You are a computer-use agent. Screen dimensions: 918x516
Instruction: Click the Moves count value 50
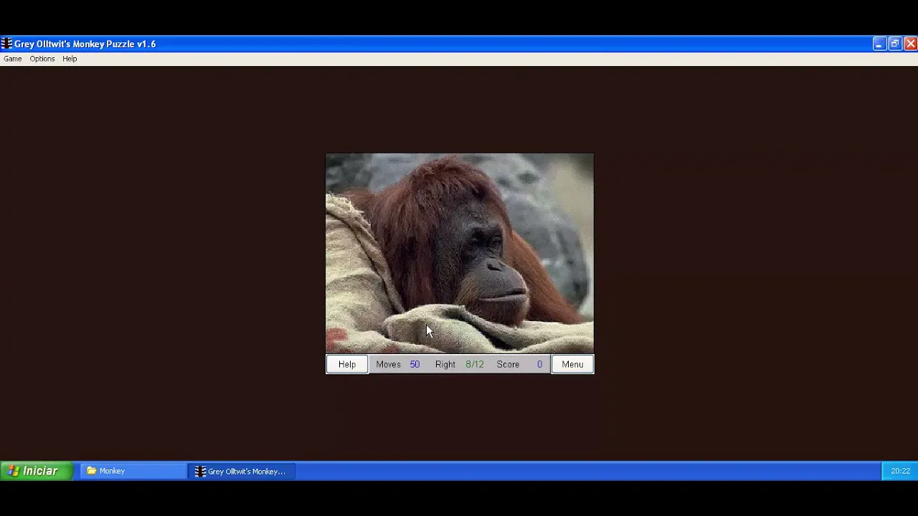click(415, 364)
